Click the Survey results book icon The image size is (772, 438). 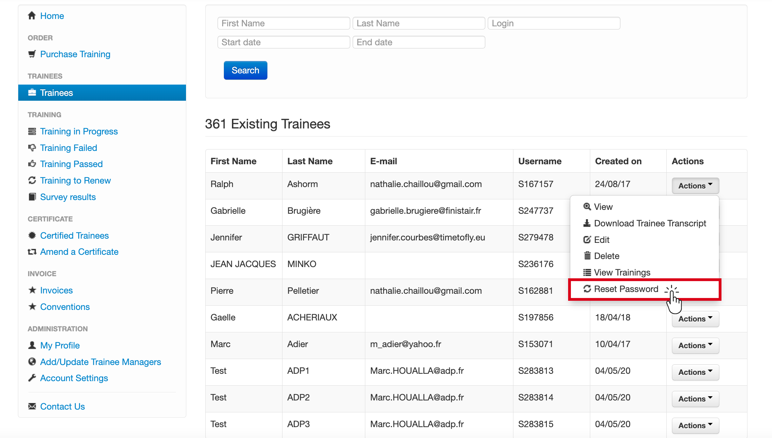(x=32, y=197)
